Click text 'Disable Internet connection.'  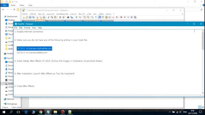coord(30,32)
